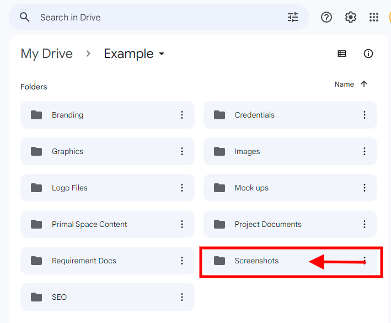The height and width of the screenshot is (323, 391).
Task: Click the Mock ups folder icon
Action: pyautogui.click(x=219, y=188)
